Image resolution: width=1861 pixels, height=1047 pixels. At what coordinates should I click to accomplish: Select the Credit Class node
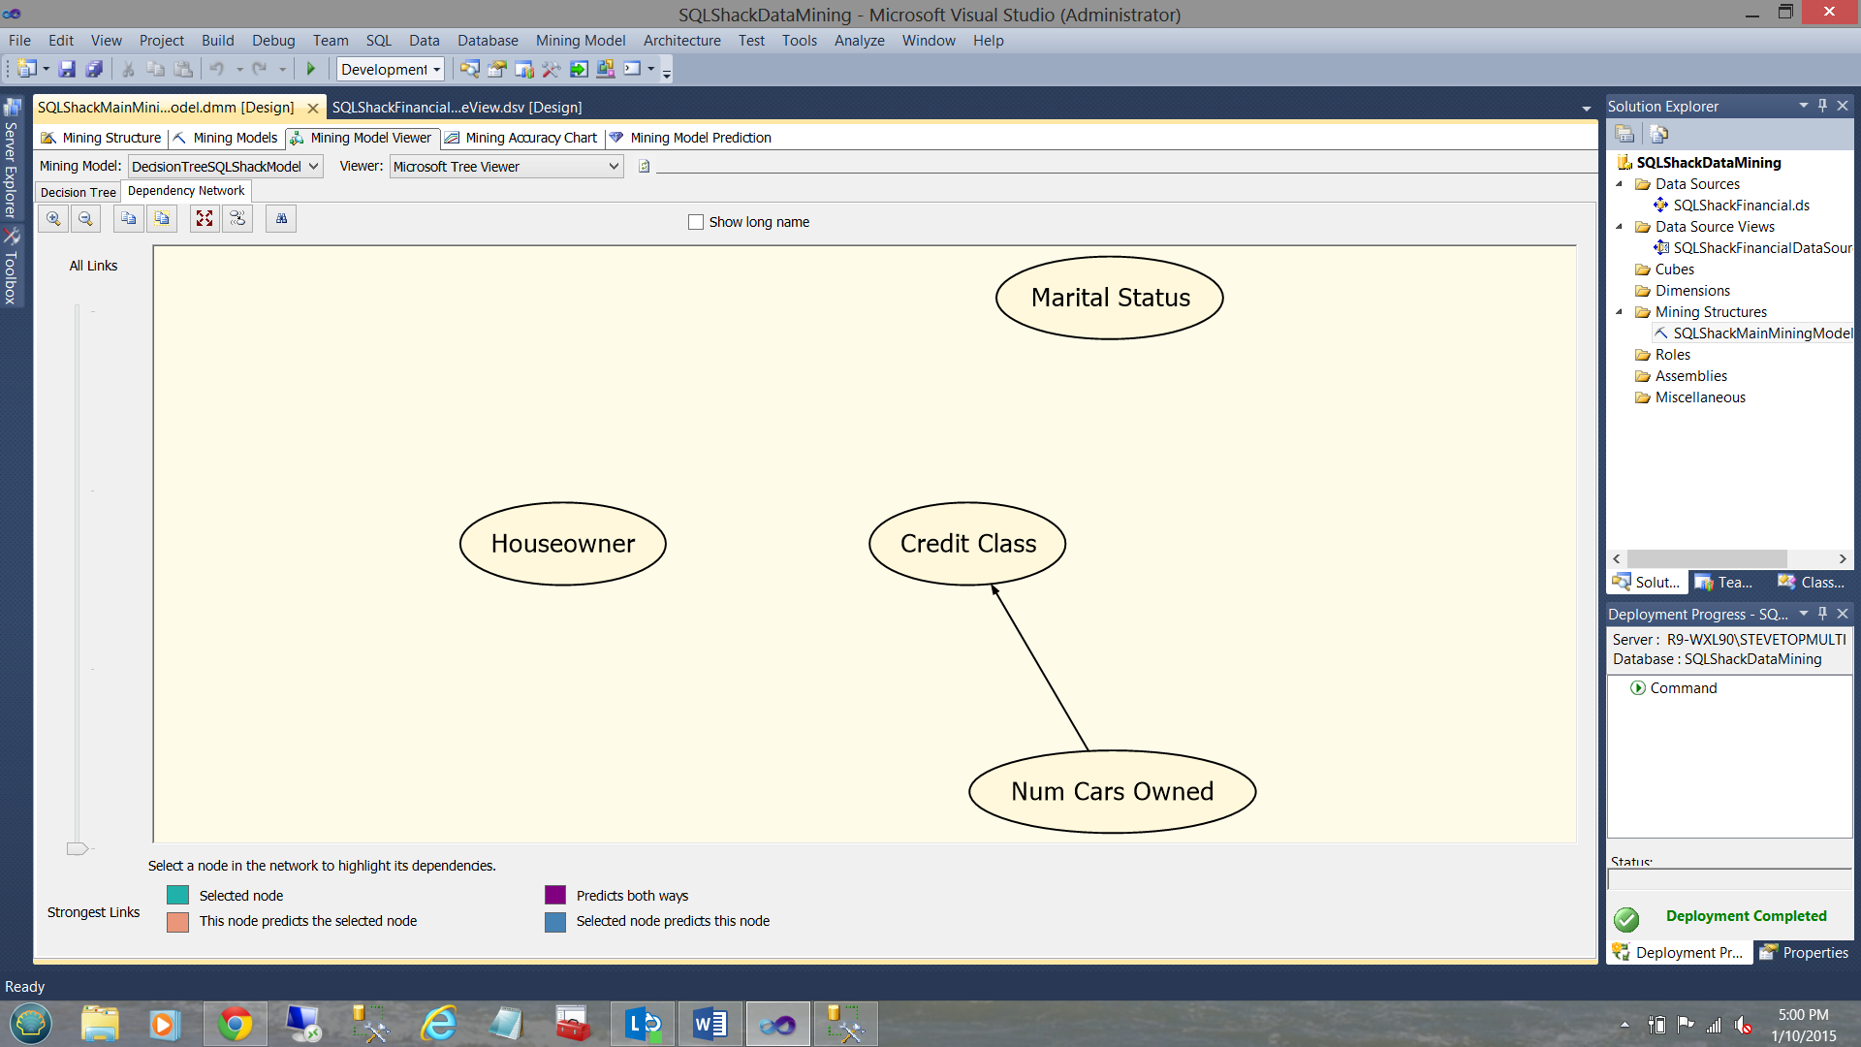[x=967, y=544]
